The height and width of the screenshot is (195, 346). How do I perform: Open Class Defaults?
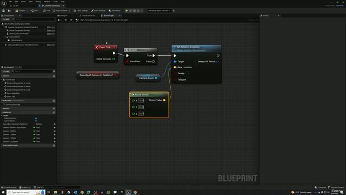[98, 11]
